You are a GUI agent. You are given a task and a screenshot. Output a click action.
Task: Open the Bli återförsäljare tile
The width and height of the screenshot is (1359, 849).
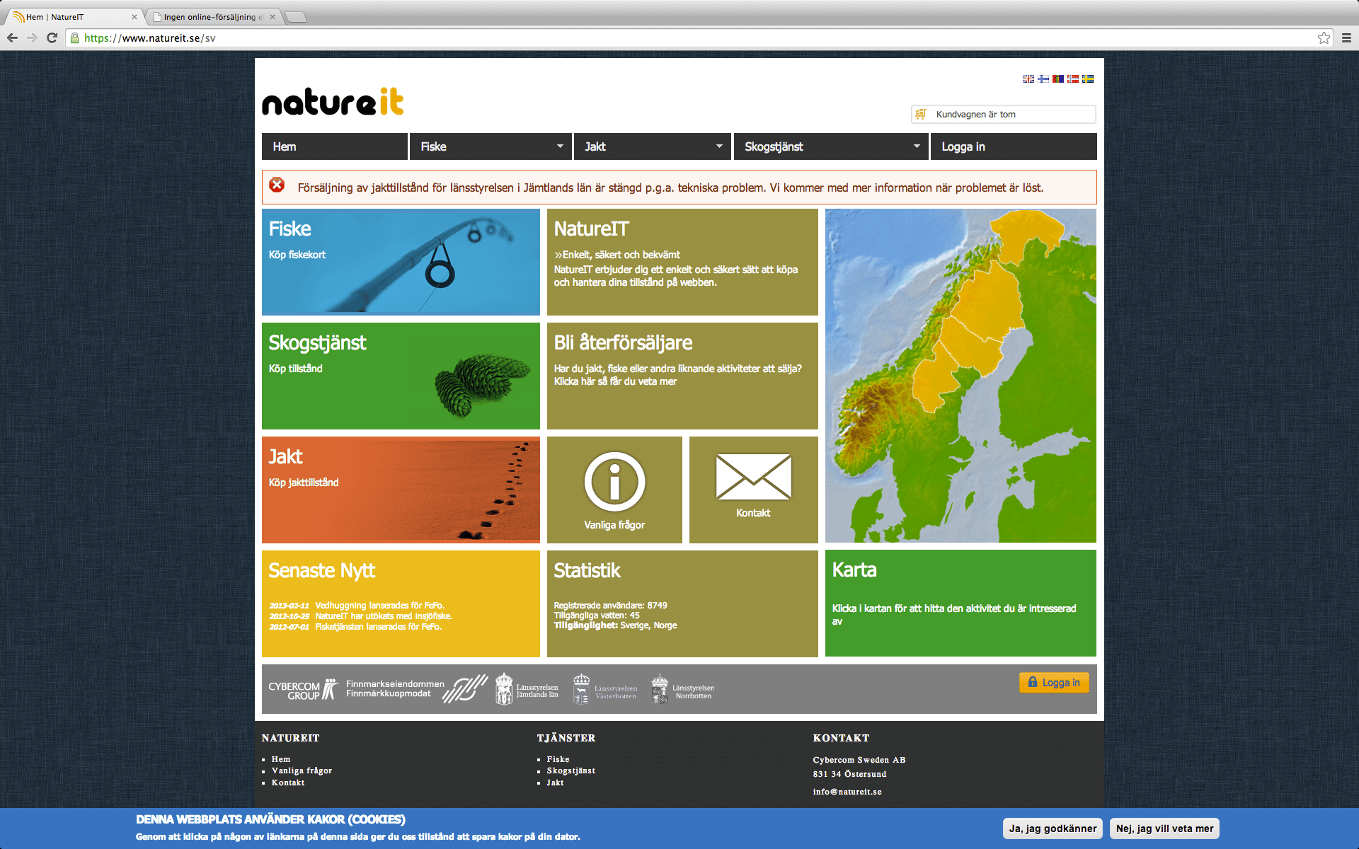(x=682, y=376)
